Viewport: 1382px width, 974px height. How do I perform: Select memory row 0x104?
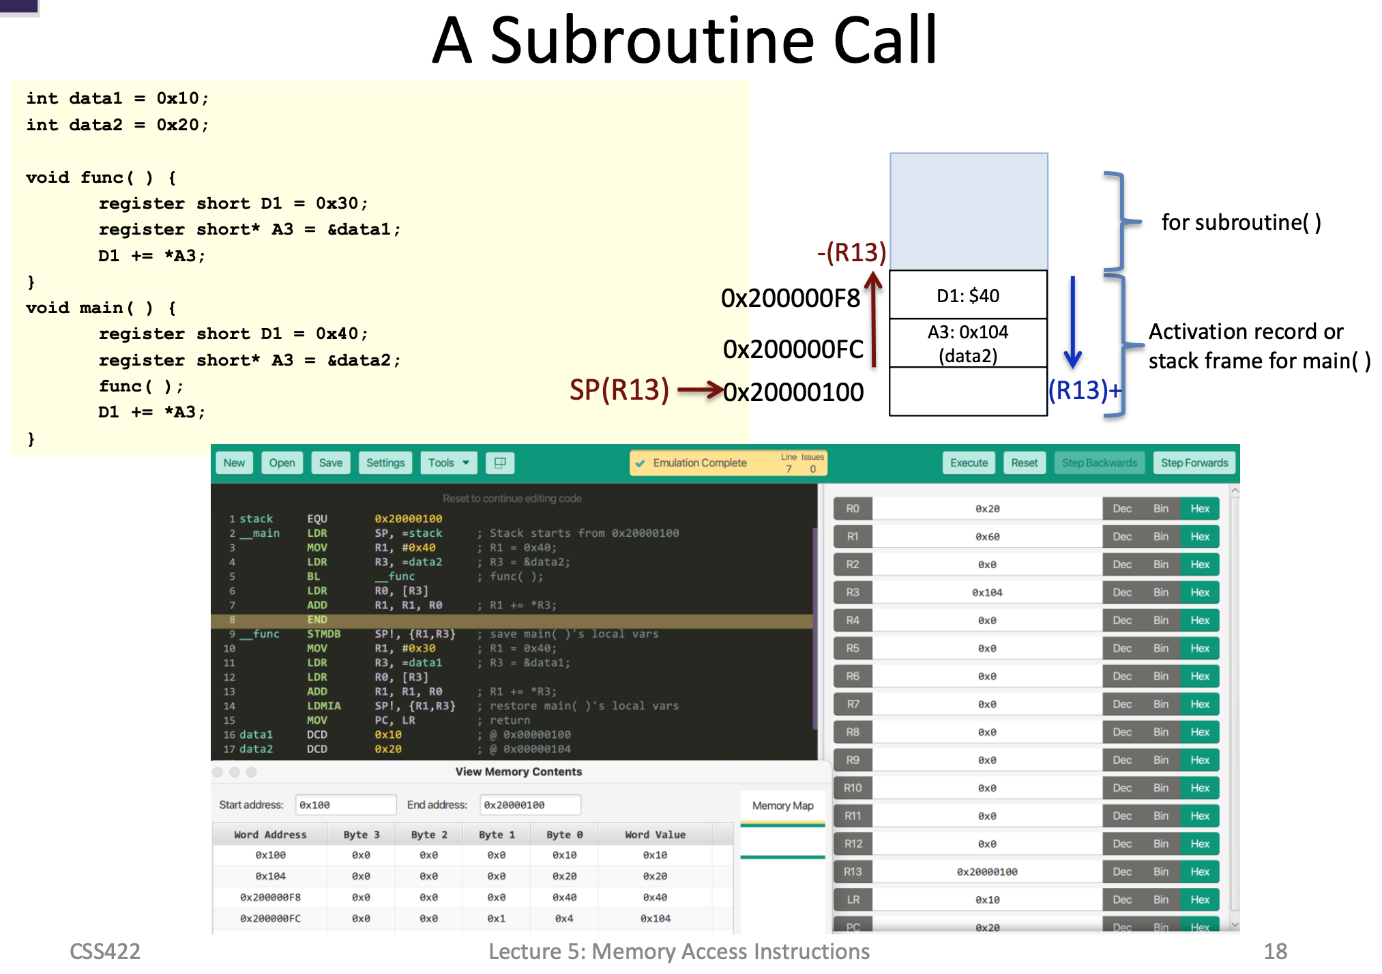tap(473, 876)
